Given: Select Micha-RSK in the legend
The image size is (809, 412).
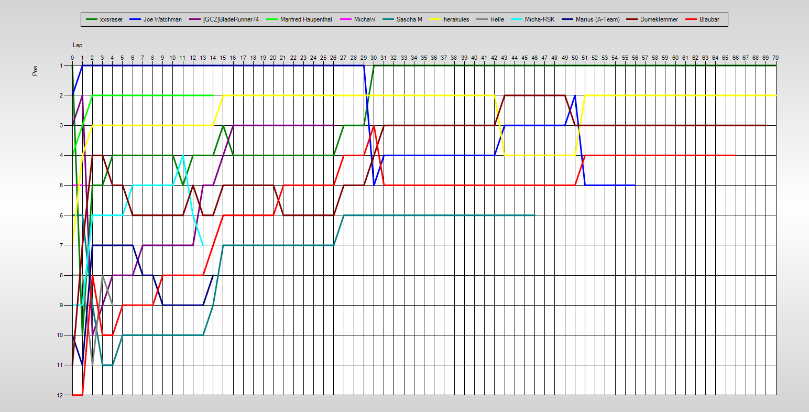Looking at the screenshot, I should click(x=540, y=19).
